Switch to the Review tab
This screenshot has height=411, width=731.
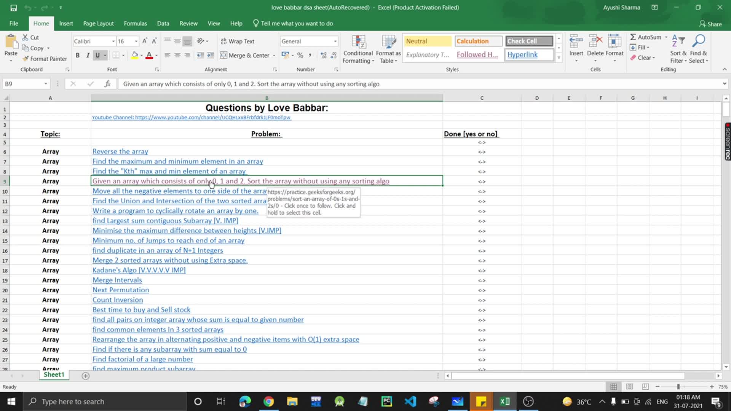188,24
